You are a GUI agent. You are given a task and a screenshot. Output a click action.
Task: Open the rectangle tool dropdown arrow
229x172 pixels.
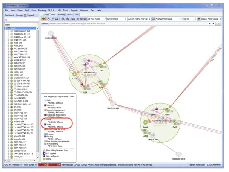(60, 19)
